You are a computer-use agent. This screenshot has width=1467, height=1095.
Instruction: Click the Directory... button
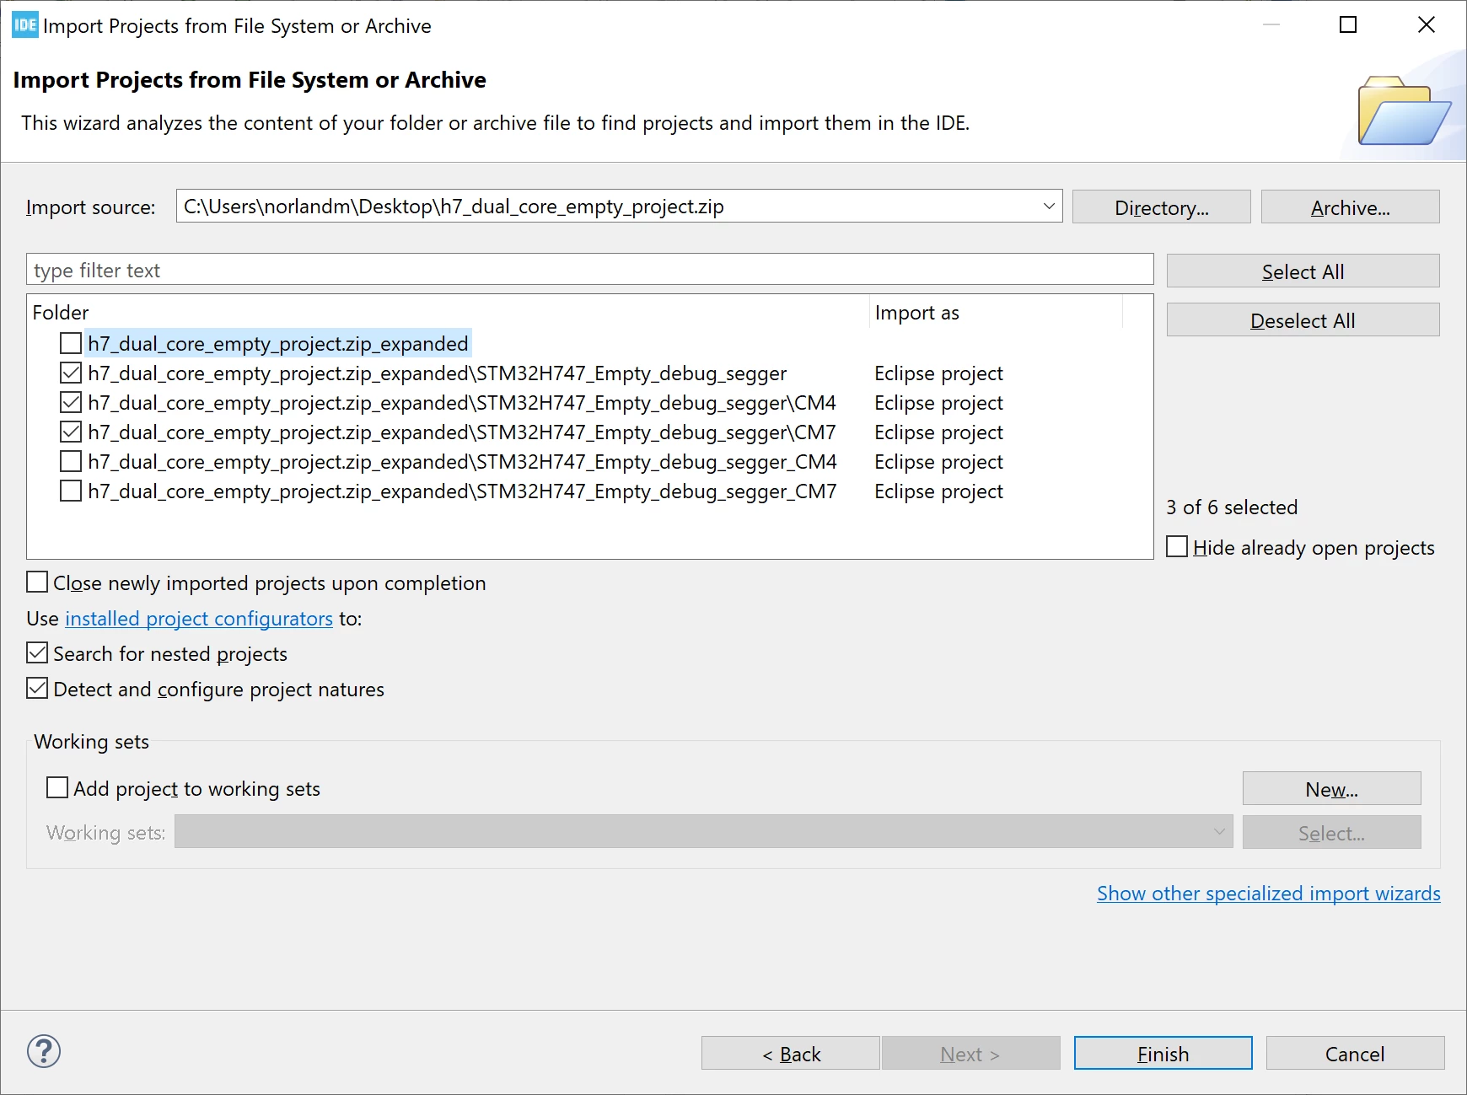[1161, 207]
